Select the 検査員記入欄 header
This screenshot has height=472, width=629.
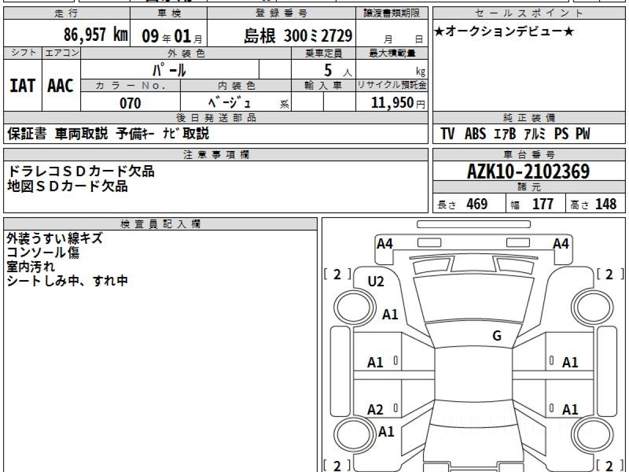160,224
